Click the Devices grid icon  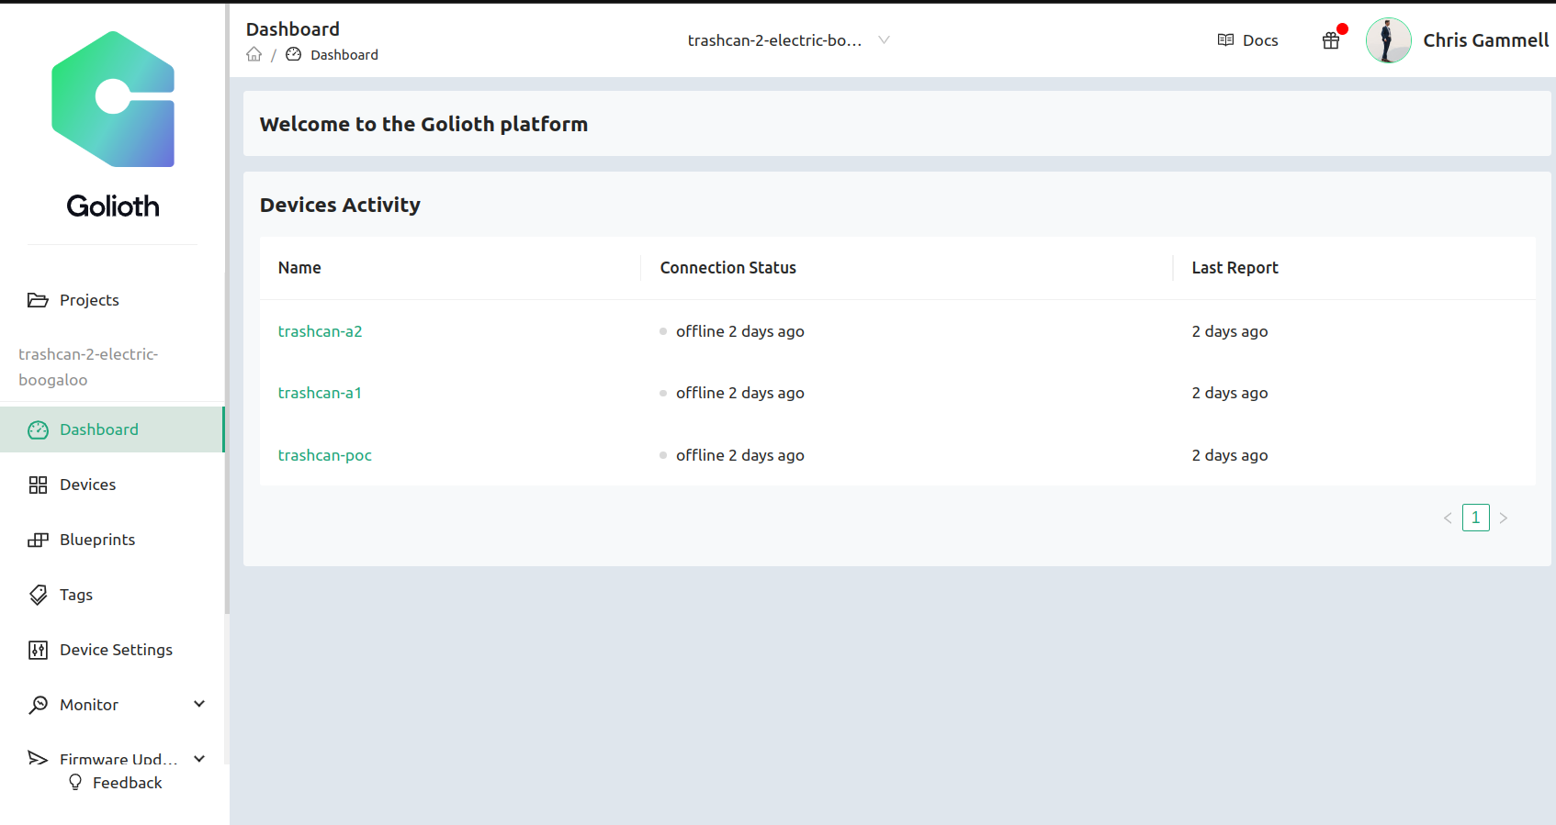38,485
